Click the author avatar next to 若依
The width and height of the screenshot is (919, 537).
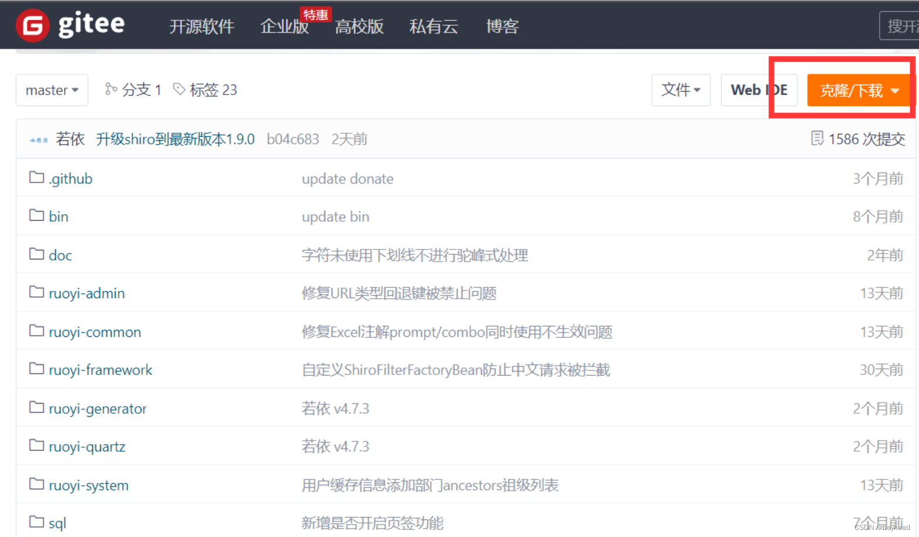39,140
